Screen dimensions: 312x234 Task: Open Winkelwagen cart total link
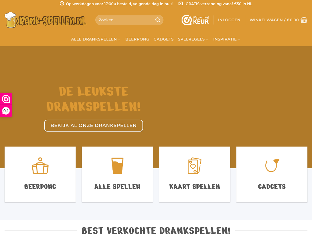(274, 20)
